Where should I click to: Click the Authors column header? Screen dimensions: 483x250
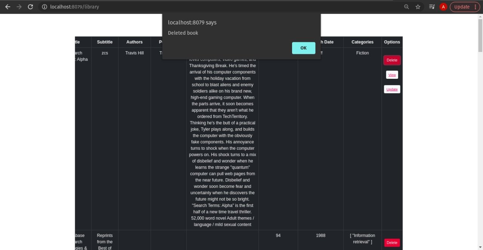pos(134,42)
